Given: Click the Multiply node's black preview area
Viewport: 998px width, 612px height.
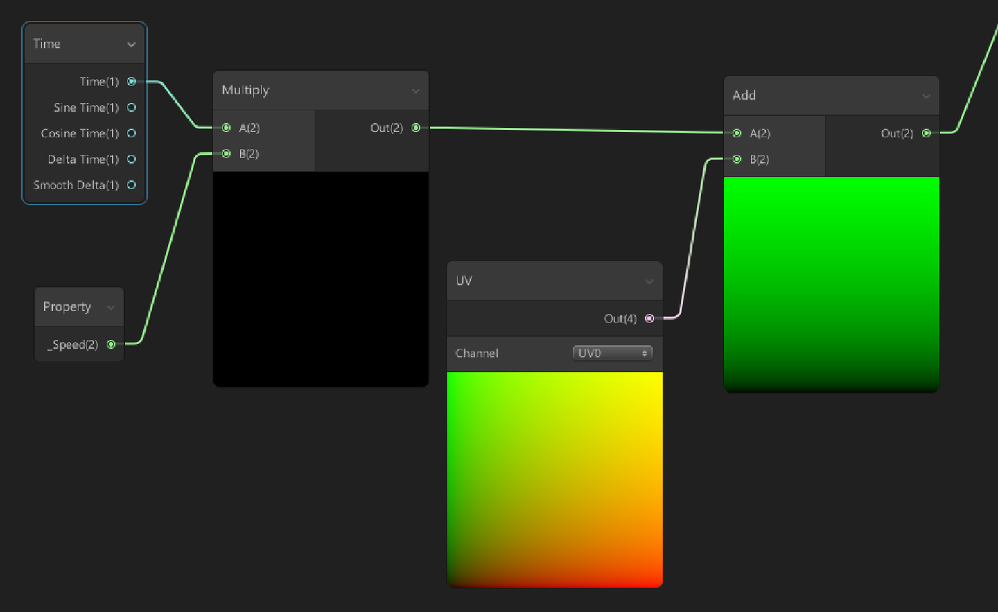Looking at the screenshot, I should (x=320, y=277).
